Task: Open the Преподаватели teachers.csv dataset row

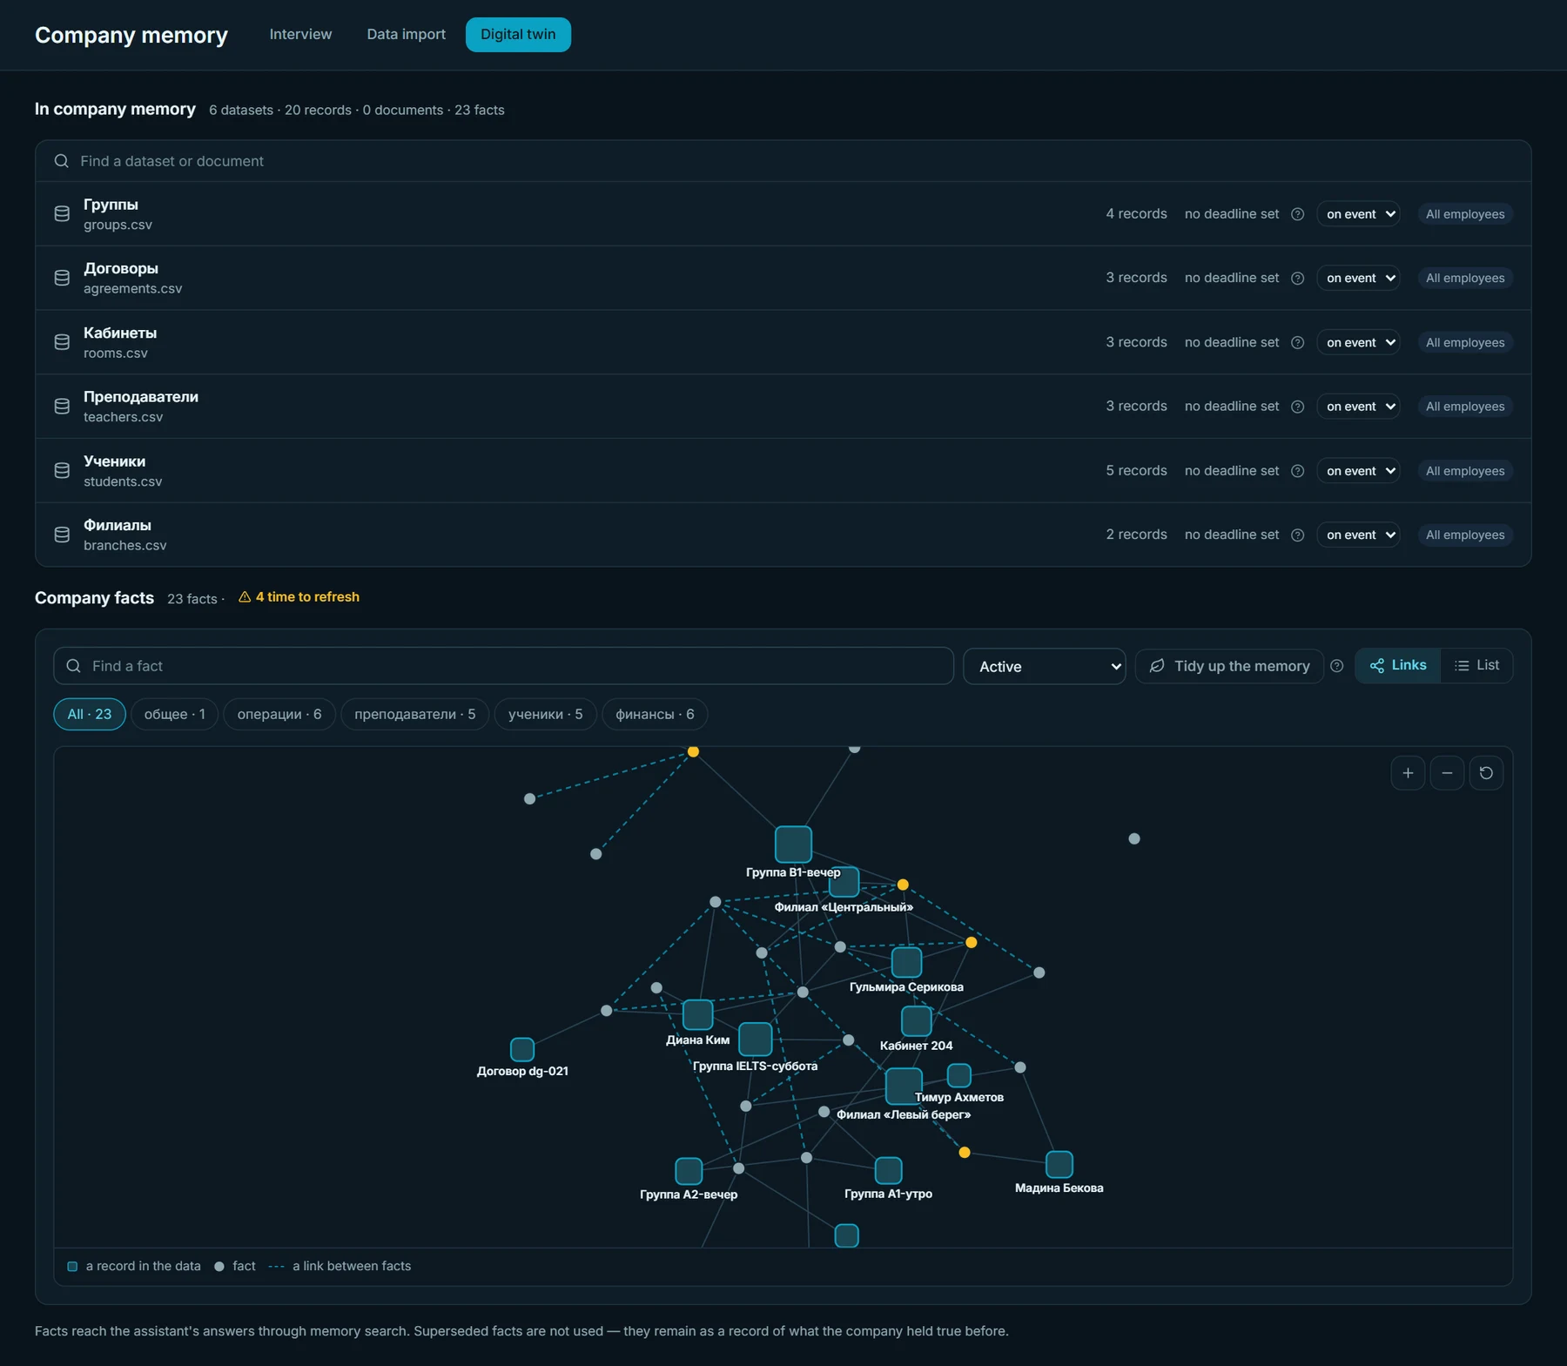Action: 783,407
